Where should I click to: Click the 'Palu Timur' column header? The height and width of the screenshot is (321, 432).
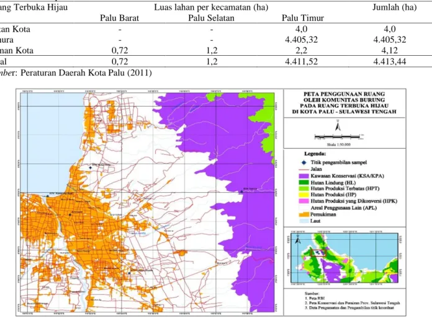[303, 18]
